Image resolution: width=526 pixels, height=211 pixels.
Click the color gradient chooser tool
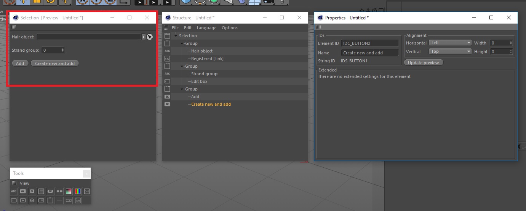pos(69,191)
